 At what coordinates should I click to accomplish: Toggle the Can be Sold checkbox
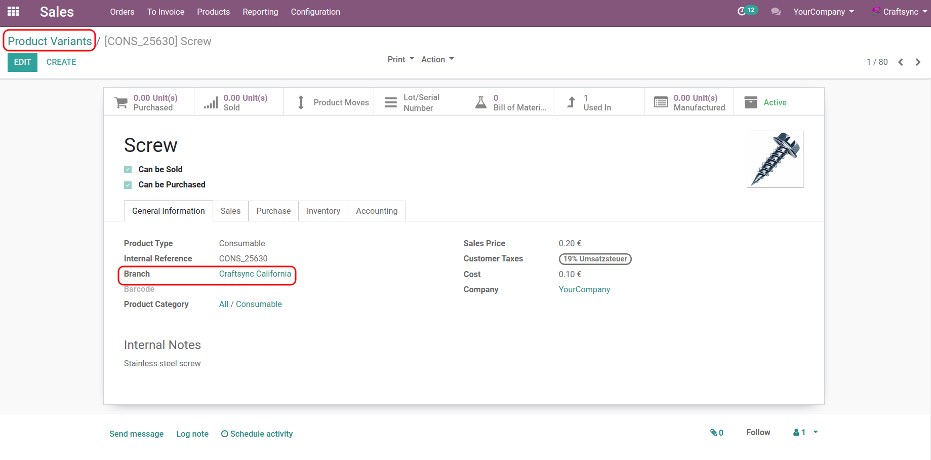pyautogui.click(x=128, y=170)
